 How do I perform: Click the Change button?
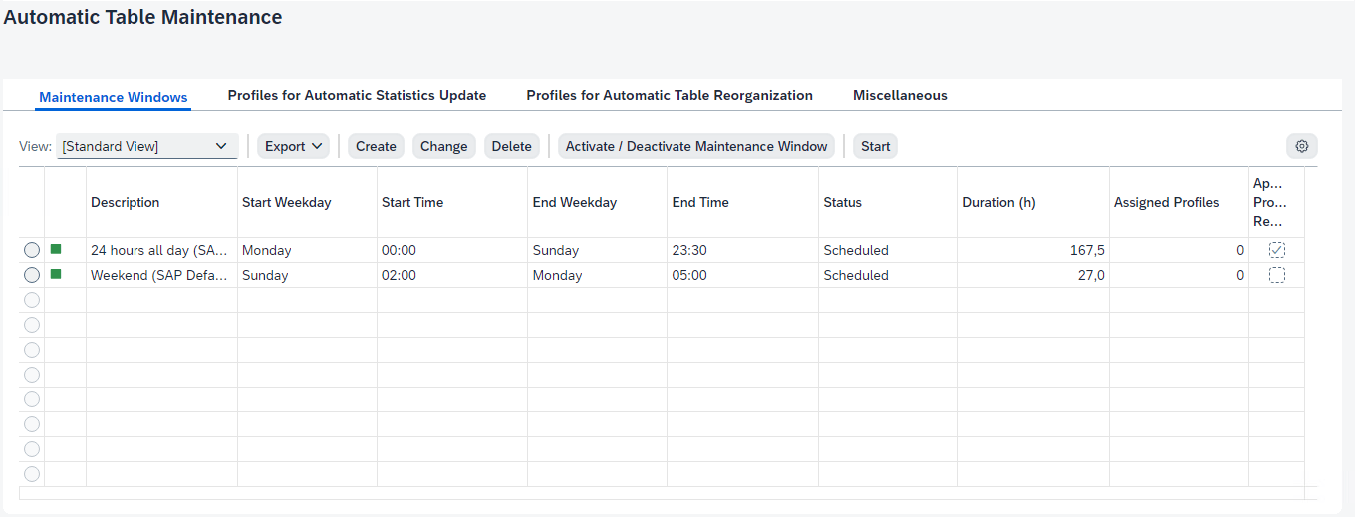coord(443,146)
